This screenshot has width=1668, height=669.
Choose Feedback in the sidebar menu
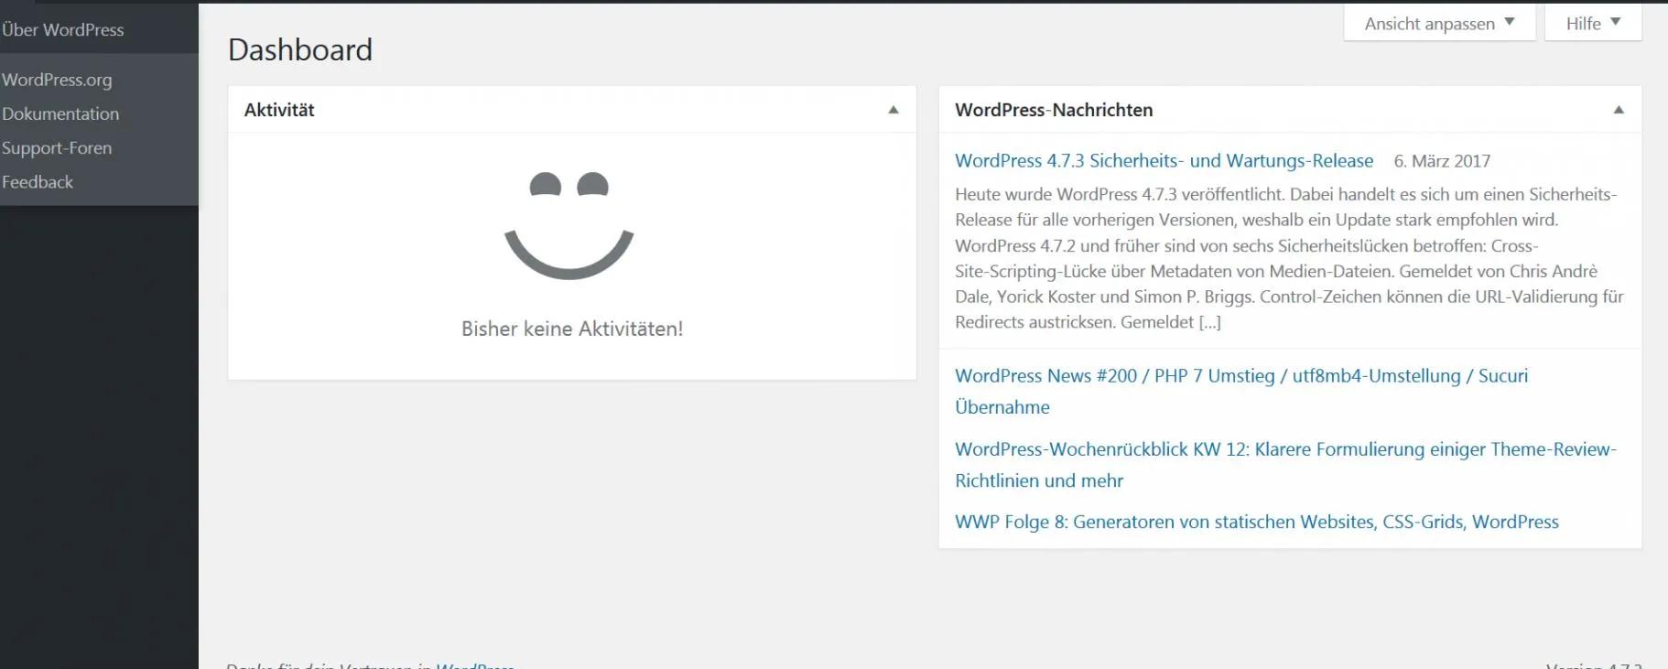pos(38,181)
